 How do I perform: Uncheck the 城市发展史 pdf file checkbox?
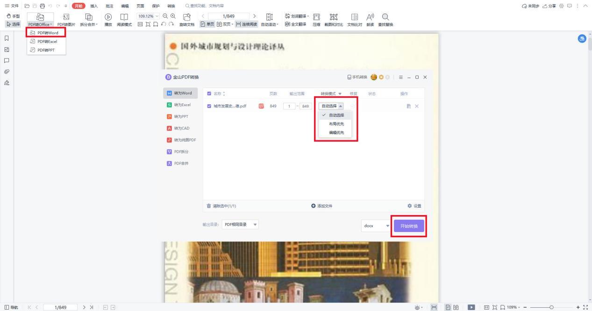pos(209,106)
